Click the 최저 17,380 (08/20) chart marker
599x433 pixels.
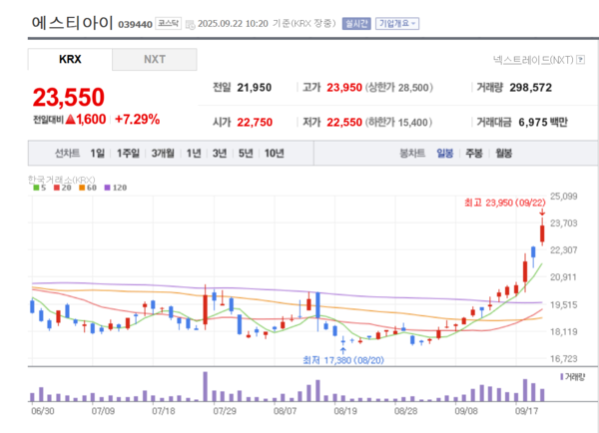pyautogui.click(x=343, y=360)
